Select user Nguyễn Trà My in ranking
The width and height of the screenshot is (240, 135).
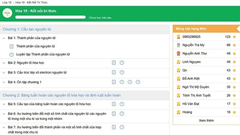click(193, 45)
